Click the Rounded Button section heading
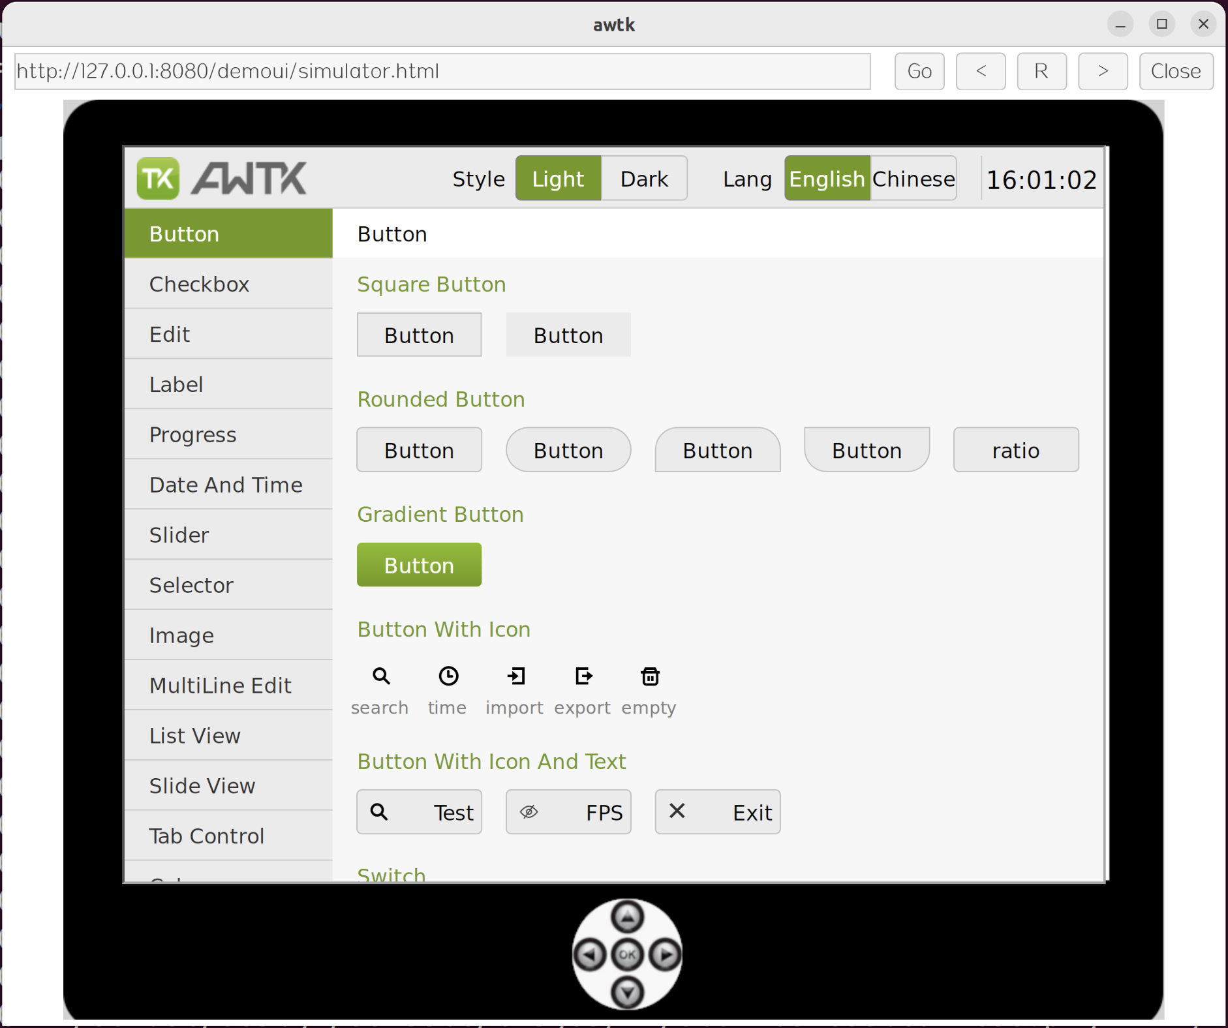The width and height of the screenshot is (1228, 1028). coord(441,399)
